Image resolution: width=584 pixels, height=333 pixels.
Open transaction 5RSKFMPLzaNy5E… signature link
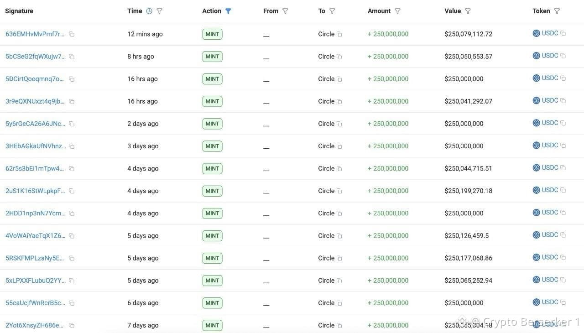(35, 258)
